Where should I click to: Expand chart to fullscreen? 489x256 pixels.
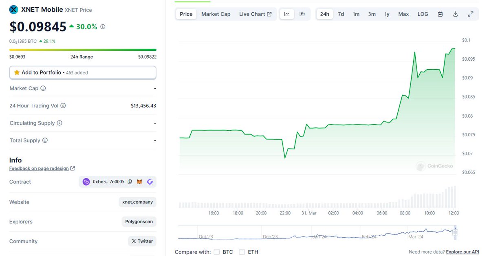tap(470, 14)
